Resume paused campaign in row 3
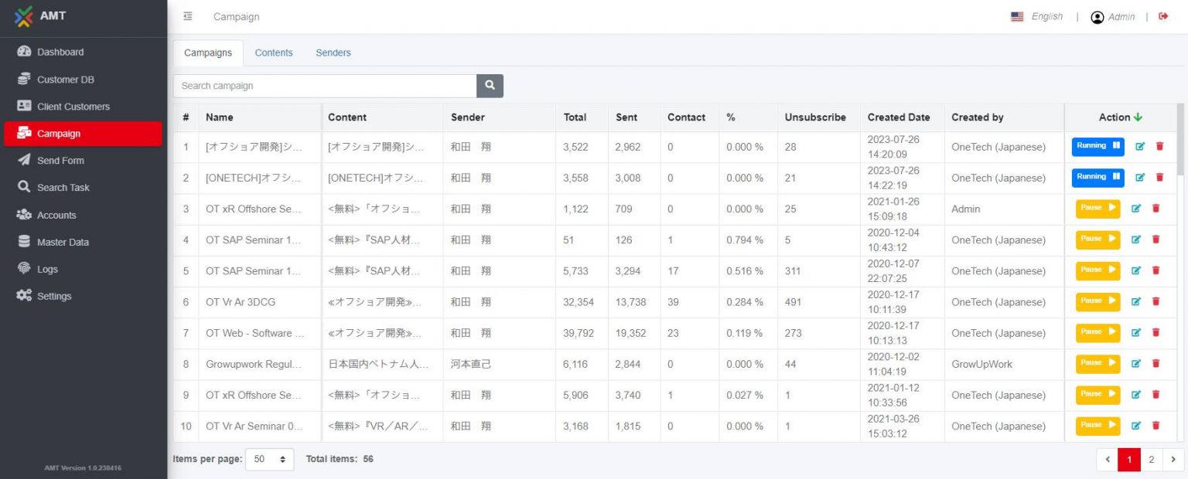 tap(1098, 209)
